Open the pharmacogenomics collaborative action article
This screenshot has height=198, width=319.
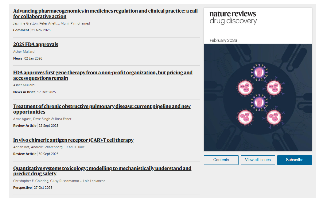pos(105,14)
